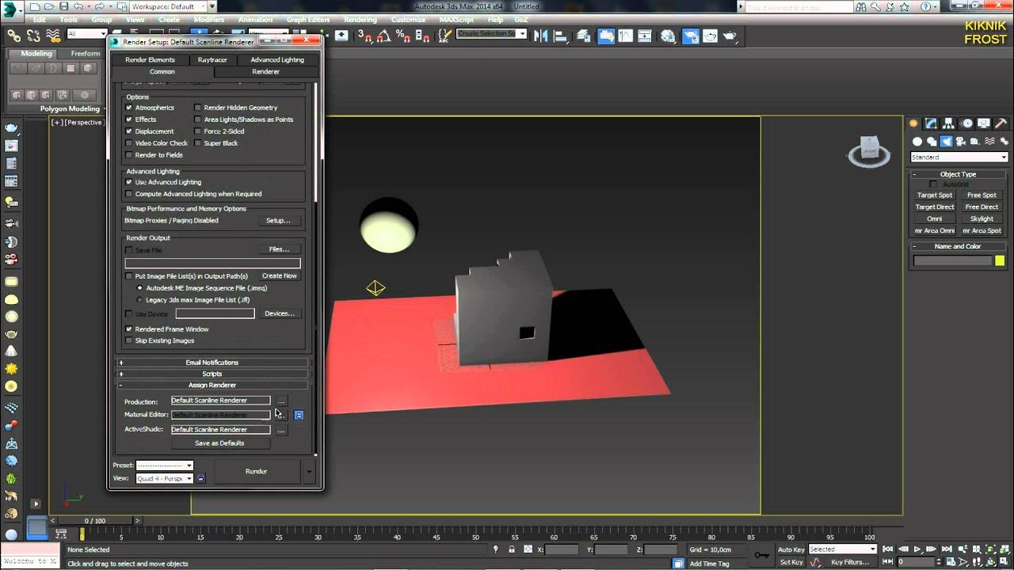
Task: Click the Unlink Selection icon
Action: [33, 36]
